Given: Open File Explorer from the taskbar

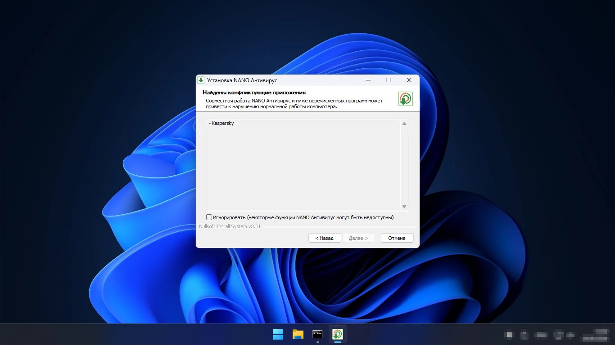Looking at the screenshot, I should pyautogui.click(x=298, y=334).
